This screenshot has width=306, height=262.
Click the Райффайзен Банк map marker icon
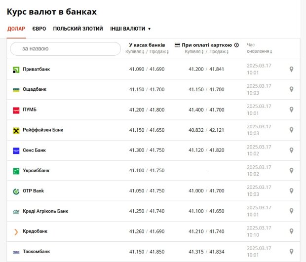(291, 130)
